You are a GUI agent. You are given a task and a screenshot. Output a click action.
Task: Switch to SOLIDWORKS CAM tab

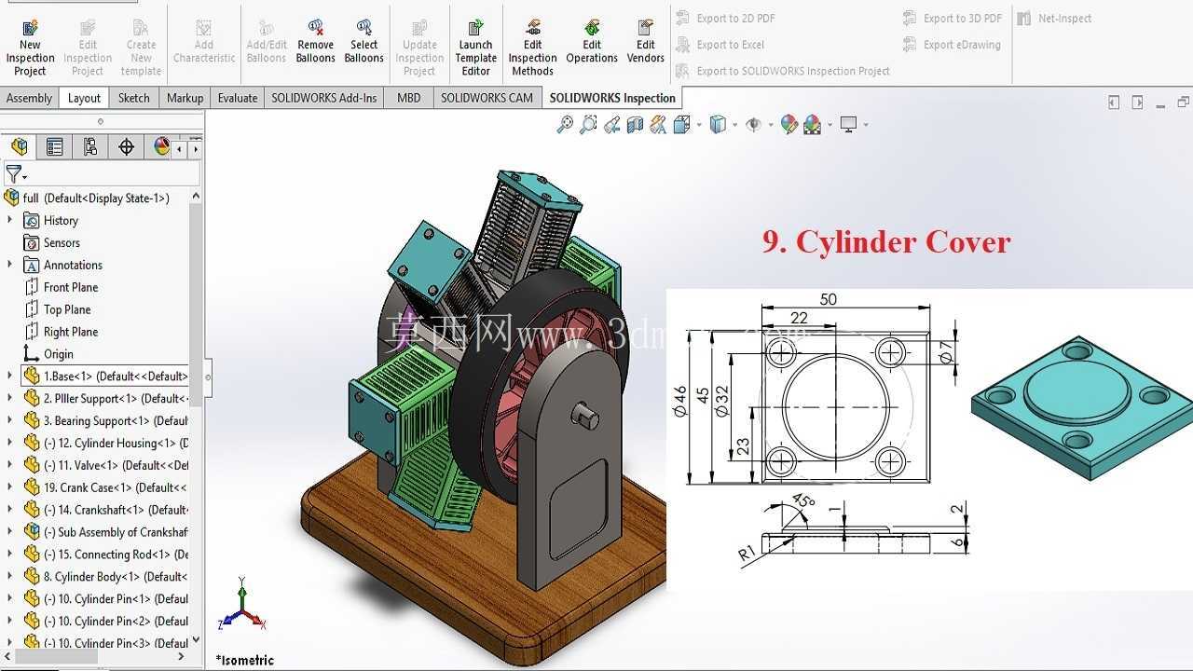point(487,98)
